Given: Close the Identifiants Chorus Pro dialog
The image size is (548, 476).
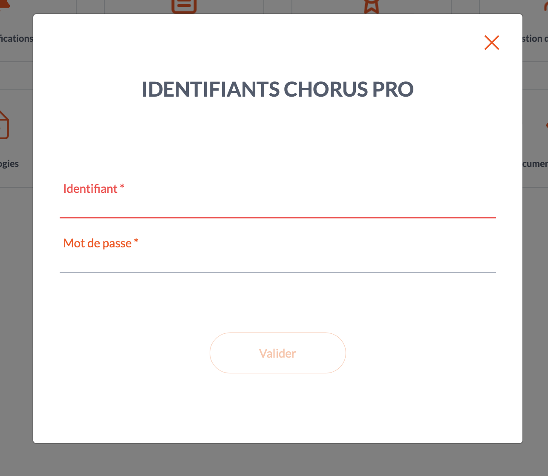Looking at the screenshot, I should (492, 43).
